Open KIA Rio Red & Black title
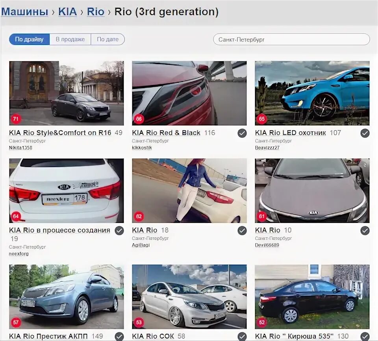Screen dimensions: 378x341 [x=166, y=133]
